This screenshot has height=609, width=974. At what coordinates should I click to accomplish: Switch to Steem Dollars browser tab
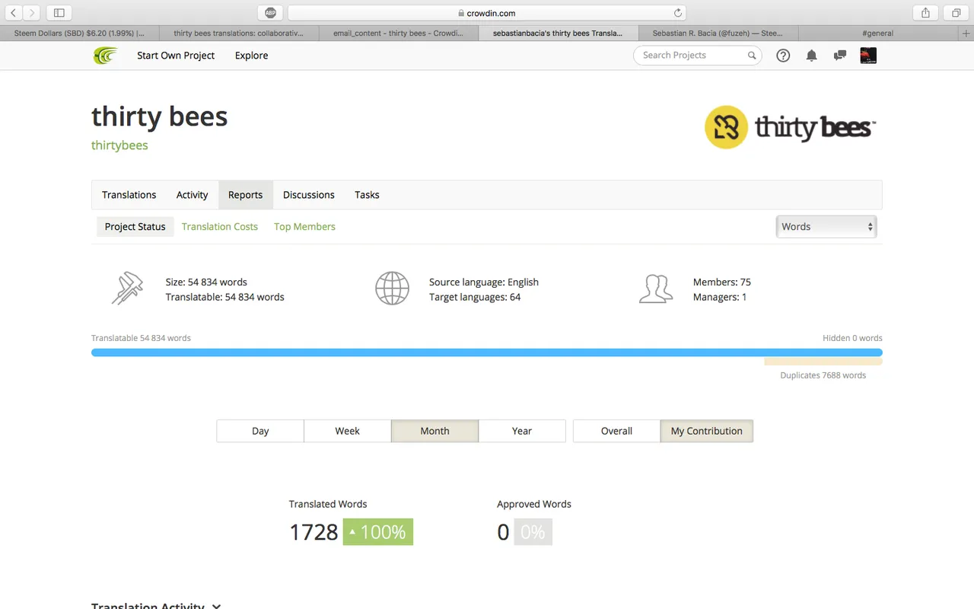(x=79, y=33)
